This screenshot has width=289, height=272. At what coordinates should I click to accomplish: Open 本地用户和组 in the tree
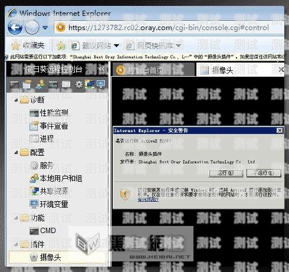(56, 178)
